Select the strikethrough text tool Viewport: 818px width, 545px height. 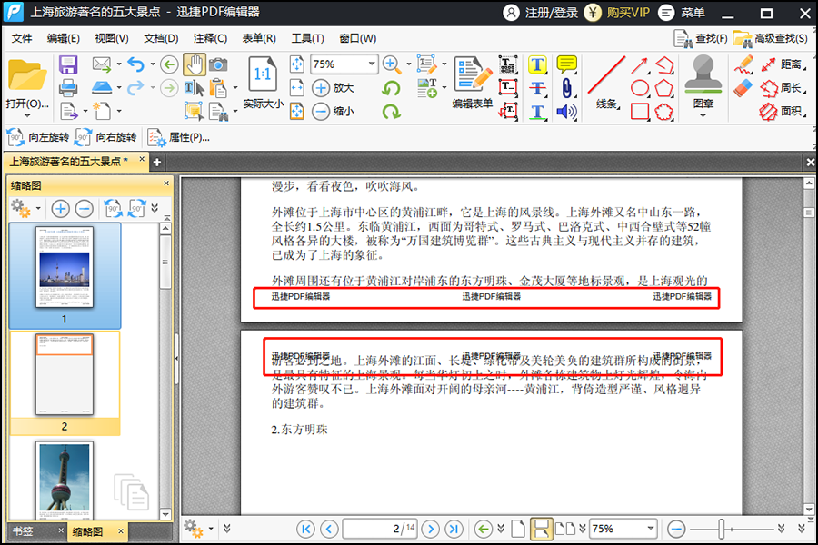537,87
